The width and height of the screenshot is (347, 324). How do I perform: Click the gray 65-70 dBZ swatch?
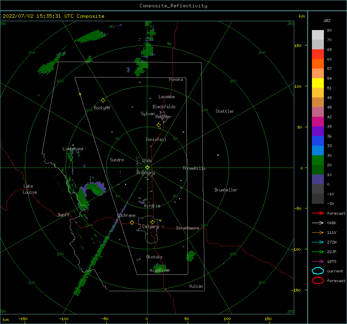318,44
